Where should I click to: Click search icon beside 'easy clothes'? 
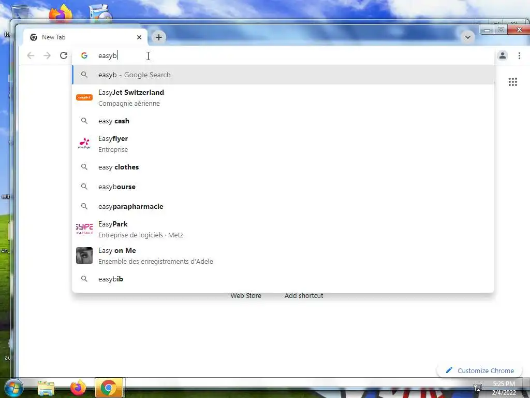point(84,167)
